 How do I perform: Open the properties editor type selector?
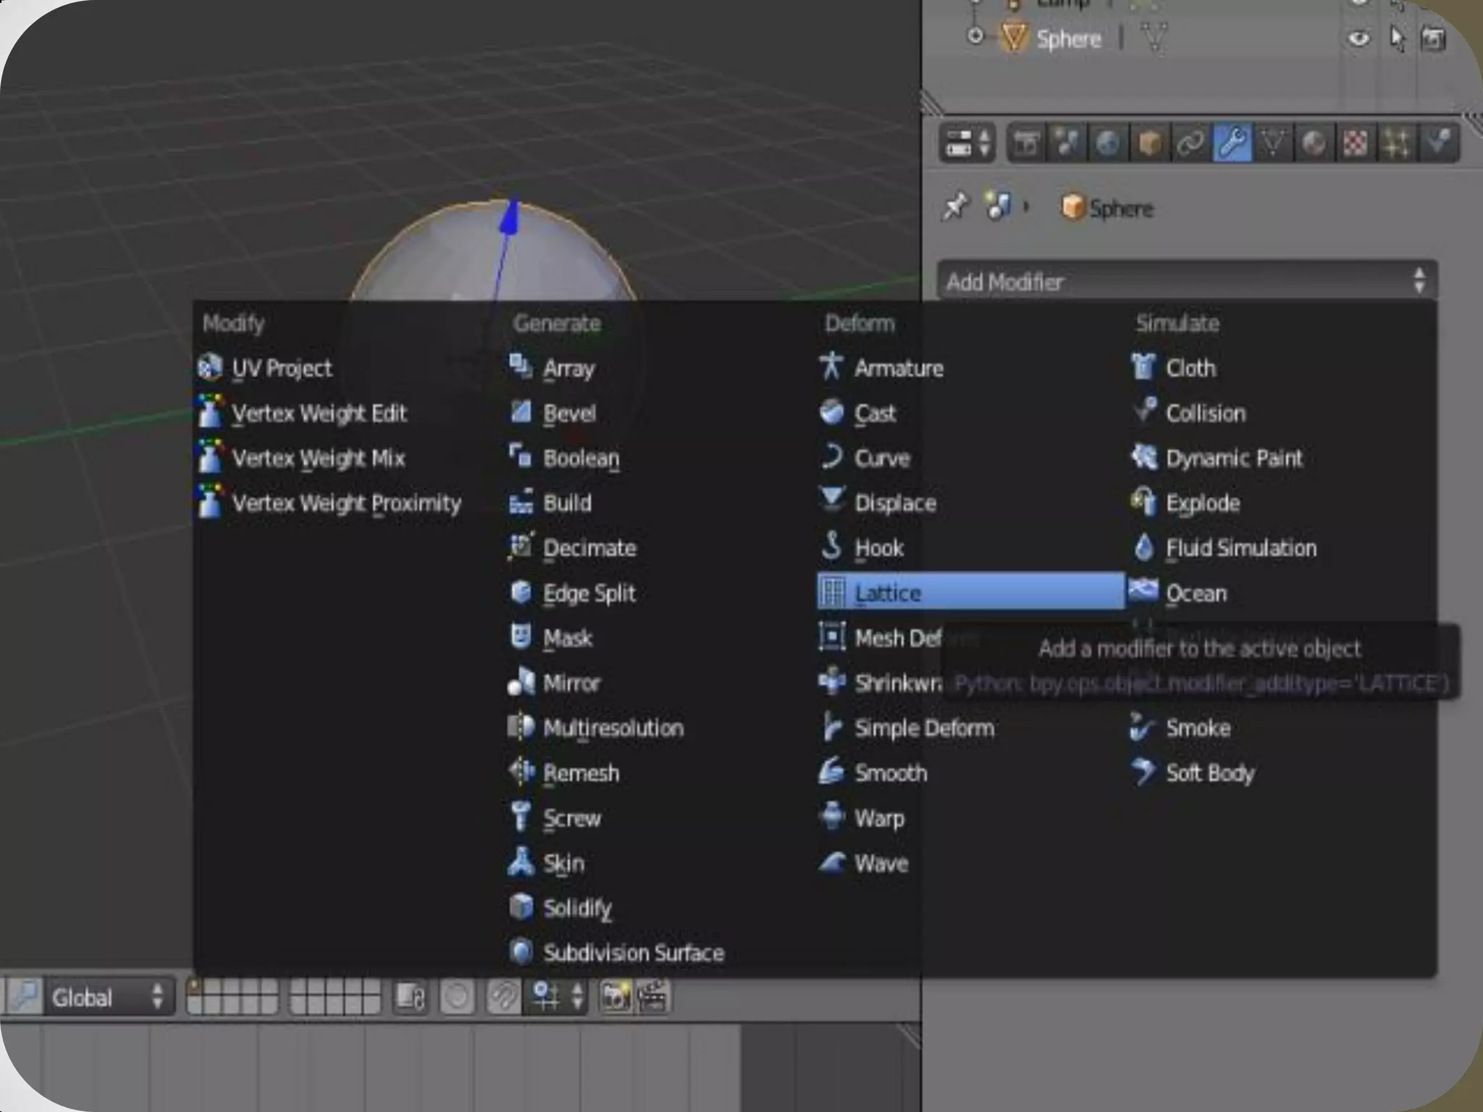tap(967, 143)
